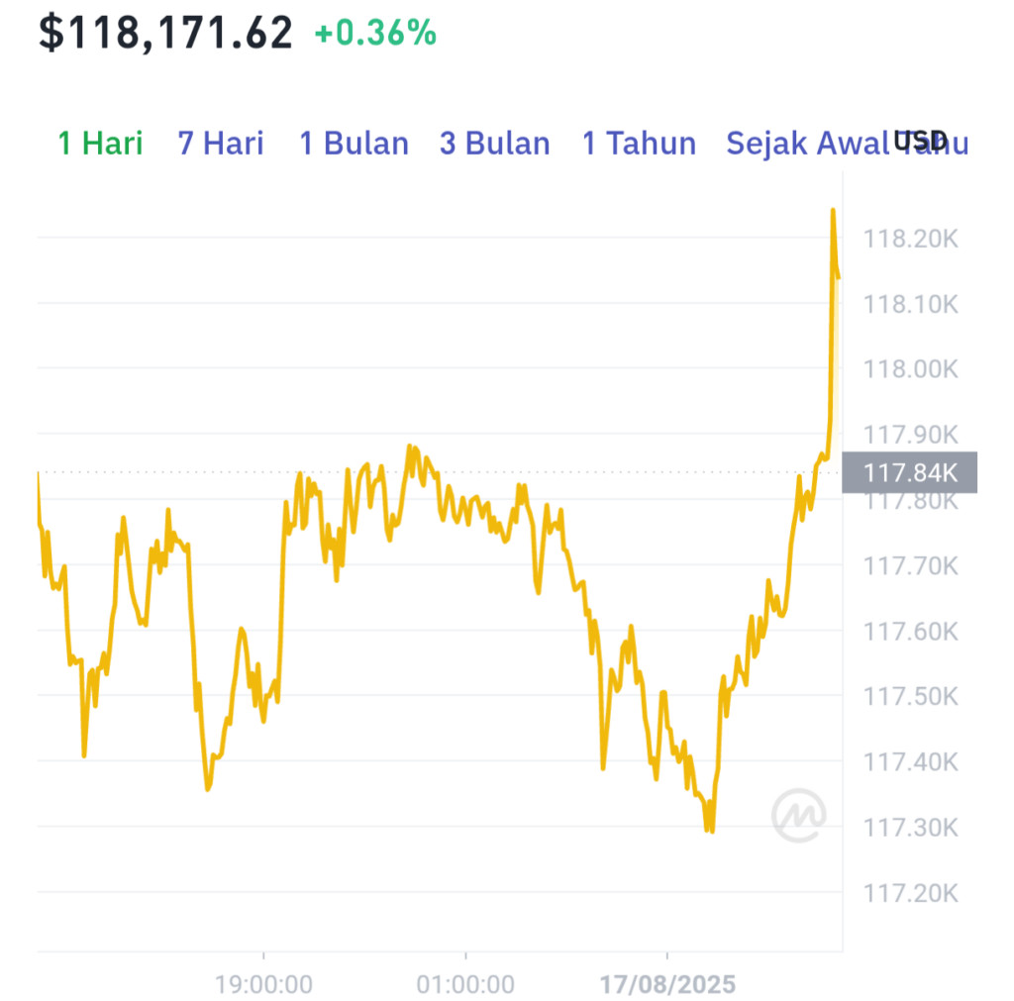The height and width of the screenshot is (1001, 1014).
Task: Click the +0.36% change indicator
Action: (375, 33)
